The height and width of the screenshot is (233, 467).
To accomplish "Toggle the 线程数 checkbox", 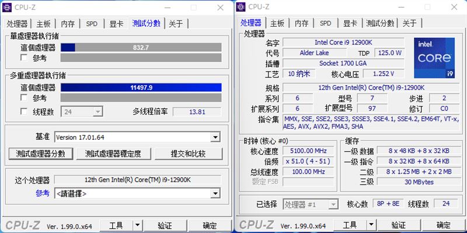I will click(24, 112).
